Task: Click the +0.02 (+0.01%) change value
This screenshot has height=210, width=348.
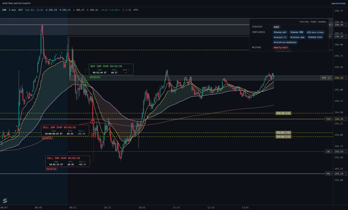Action: tap(110, 10)
